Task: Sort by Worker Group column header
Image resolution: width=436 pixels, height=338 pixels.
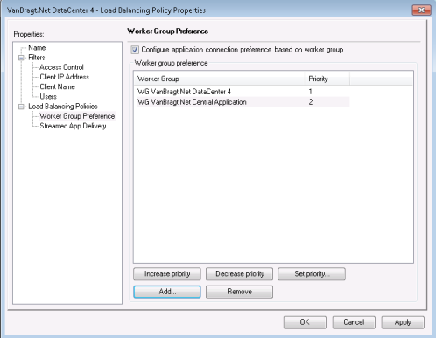Action: pyautogui.click(x=220, y=79)
